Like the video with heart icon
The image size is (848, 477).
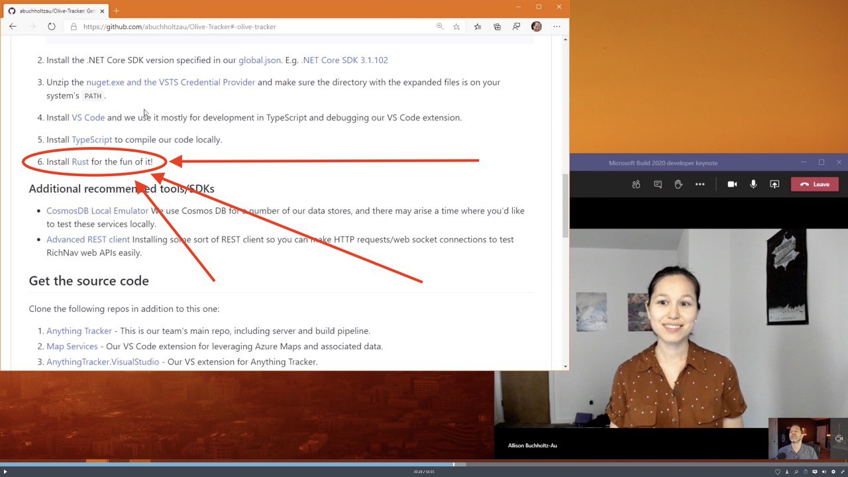[x=778, y=472]
